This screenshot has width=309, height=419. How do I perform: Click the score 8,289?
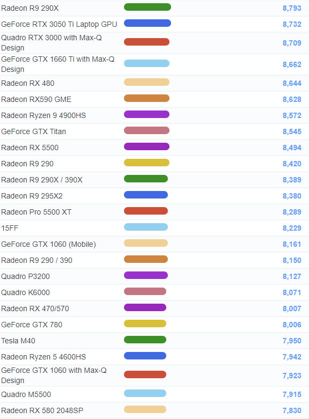tap(292, 212)
